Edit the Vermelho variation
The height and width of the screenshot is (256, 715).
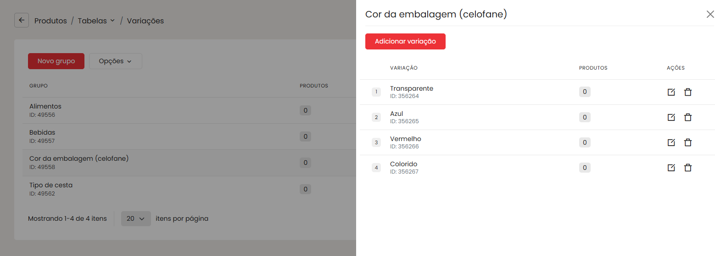(x=671, y=142)
